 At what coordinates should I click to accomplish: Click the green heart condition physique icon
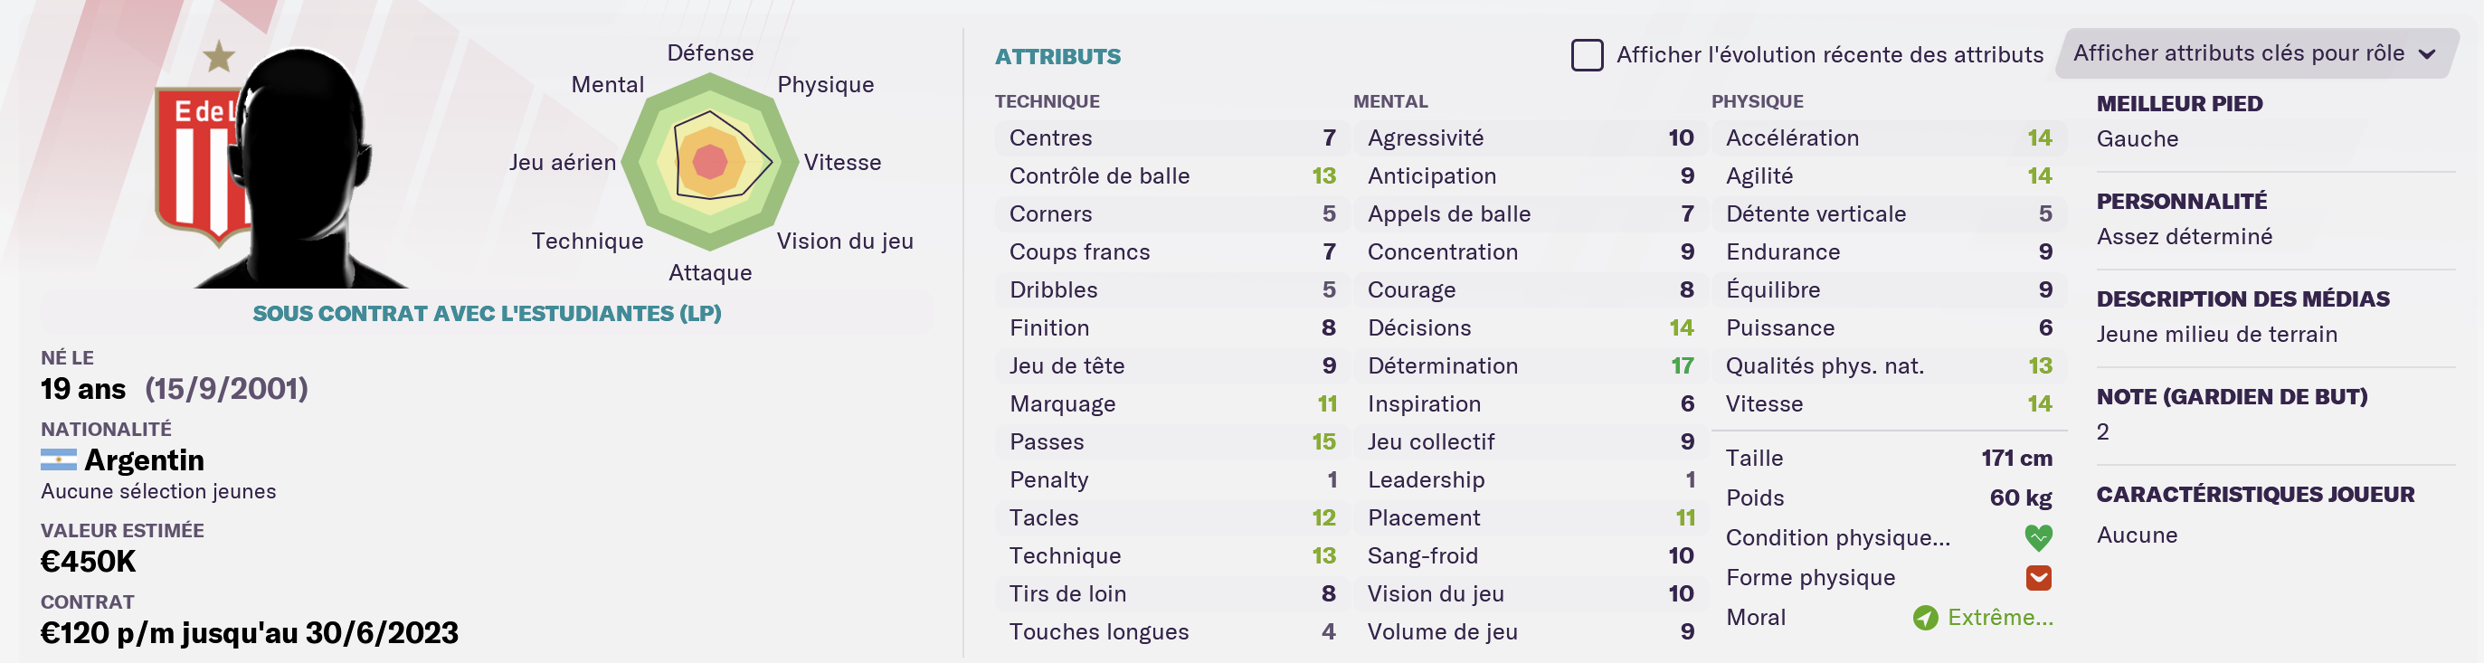click(2037, 537)
